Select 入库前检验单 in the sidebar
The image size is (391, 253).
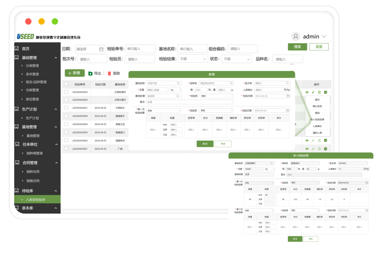tap(35, 200)
